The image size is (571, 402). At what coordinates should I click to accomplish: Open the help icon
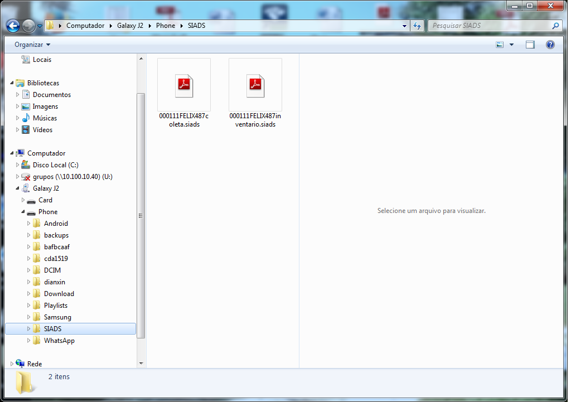[550, 45]
